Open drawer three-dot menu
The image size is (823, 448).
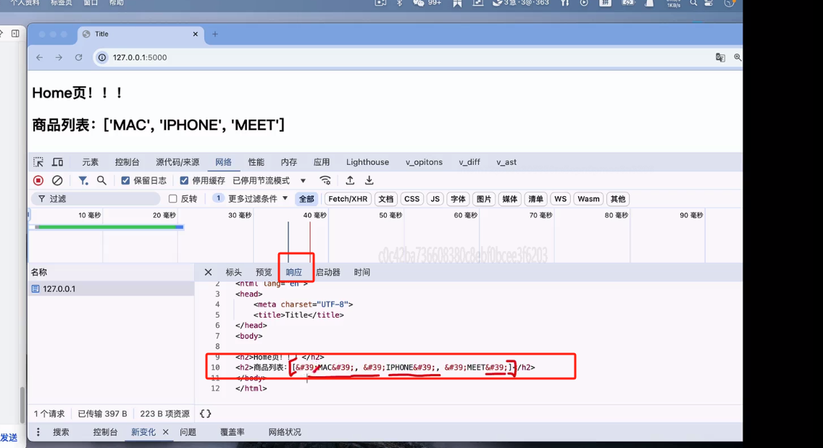tap(38, 432)
